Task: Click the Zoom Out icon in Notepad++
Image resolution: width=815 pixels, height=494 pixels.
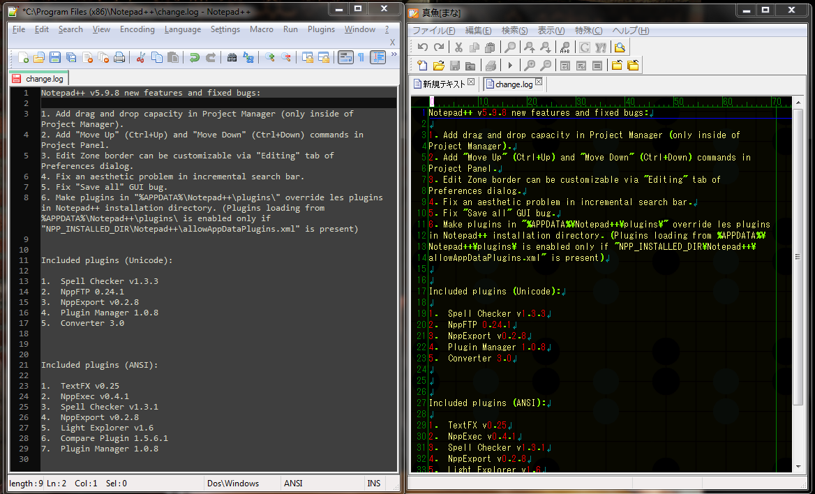Action: (286, 57)
